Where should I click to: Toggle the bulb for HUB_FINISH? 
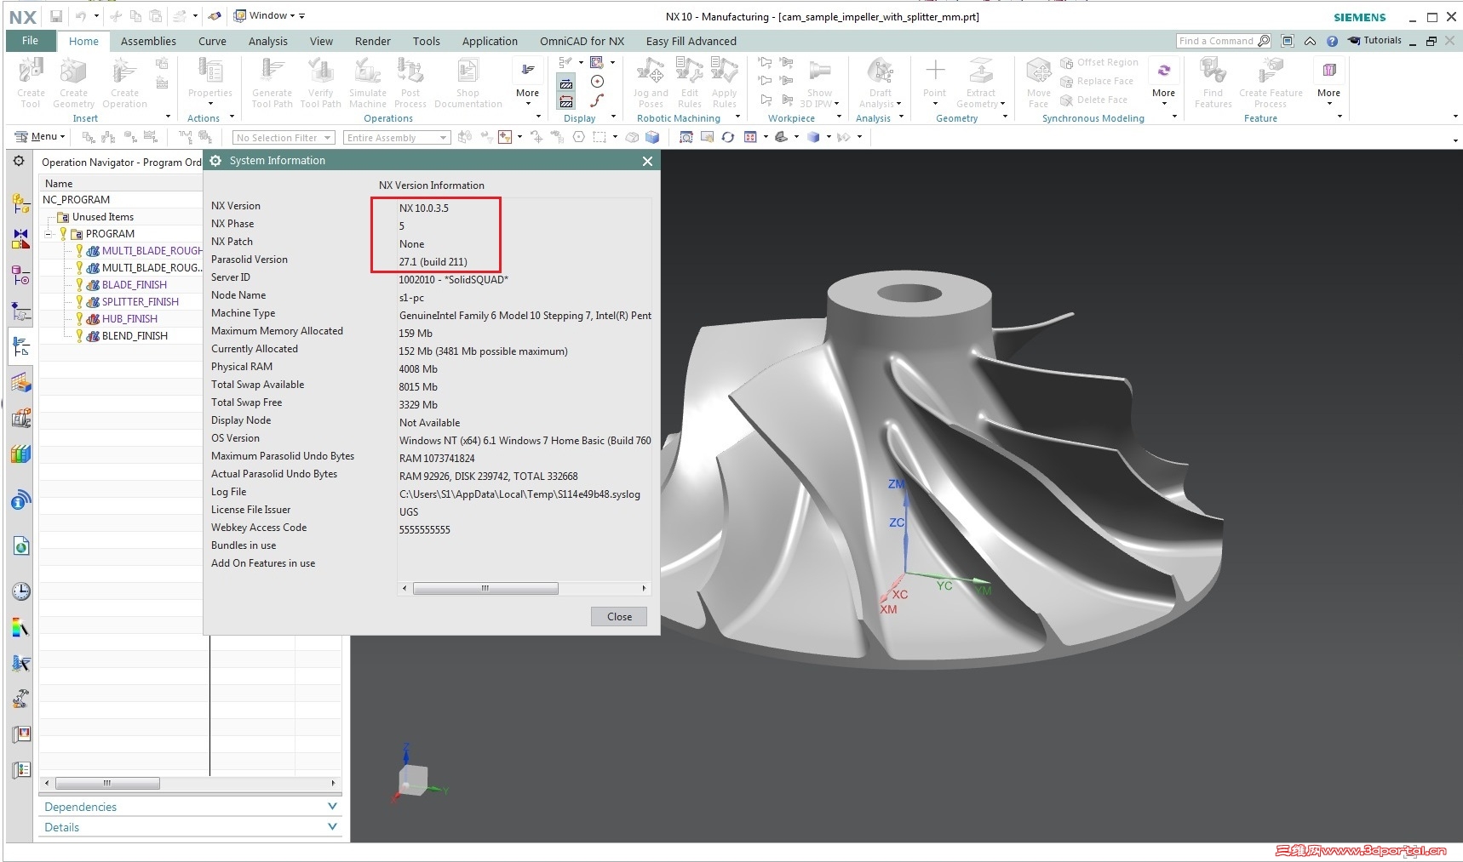[79, 318]
